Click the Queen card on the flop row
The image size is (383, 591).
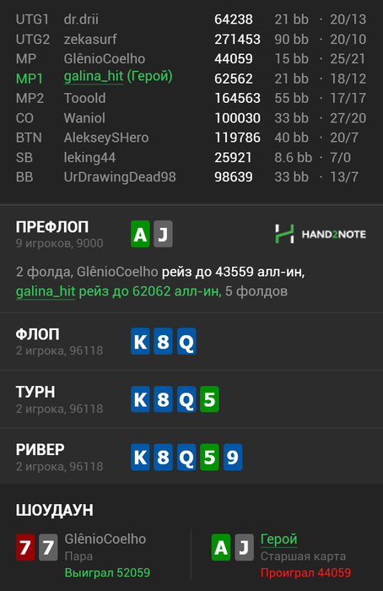186,341
